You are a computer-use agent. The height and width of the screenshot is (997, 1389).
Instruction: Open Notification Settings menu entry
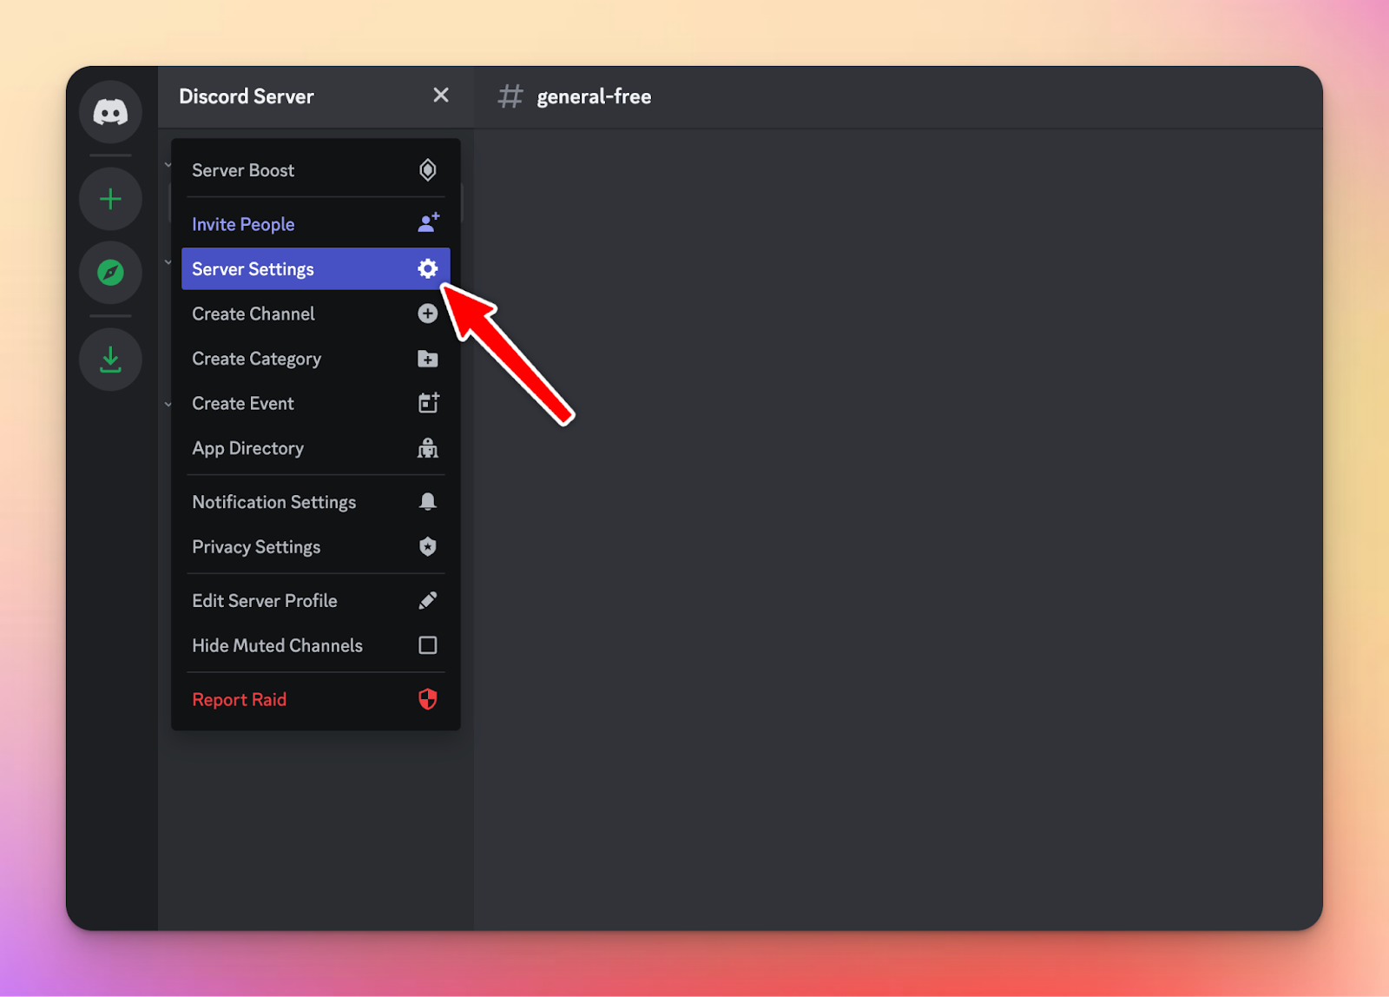(x=316, y=502)
